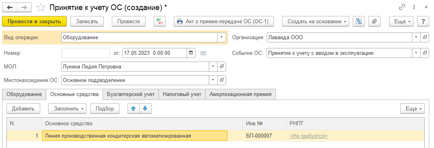Click the N column header
Image resolution: width=434 pixels, height=148 pixels.
pos(25,124)
